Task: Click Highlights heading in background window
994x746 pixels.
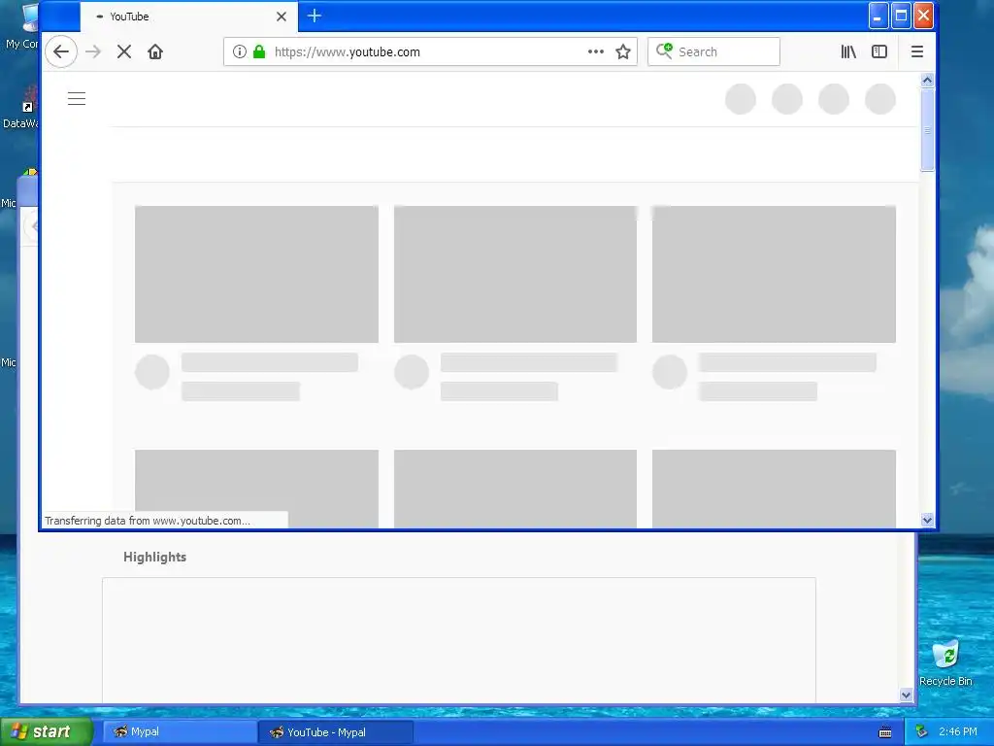Action: click(x=154, y=557)
